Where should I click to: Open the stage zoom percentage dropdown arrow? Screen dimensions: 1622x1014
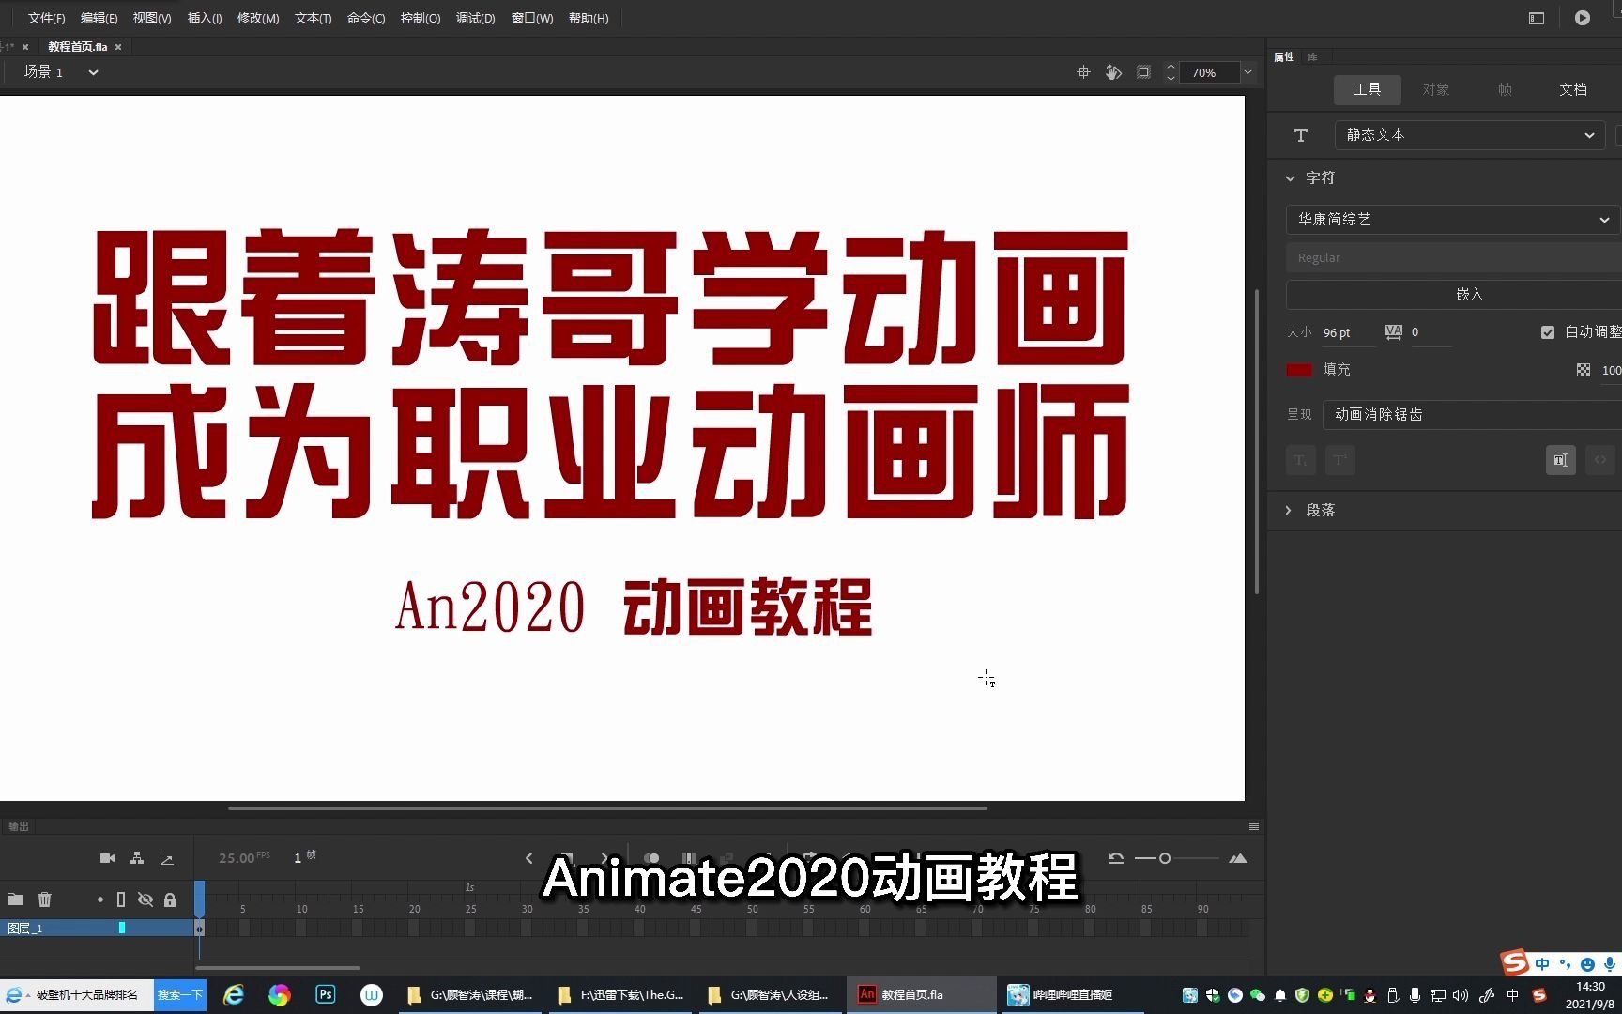1247,72
